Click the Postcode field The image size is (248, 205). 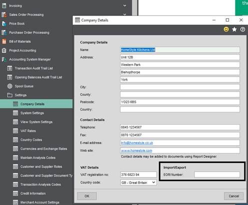point(180,102)
